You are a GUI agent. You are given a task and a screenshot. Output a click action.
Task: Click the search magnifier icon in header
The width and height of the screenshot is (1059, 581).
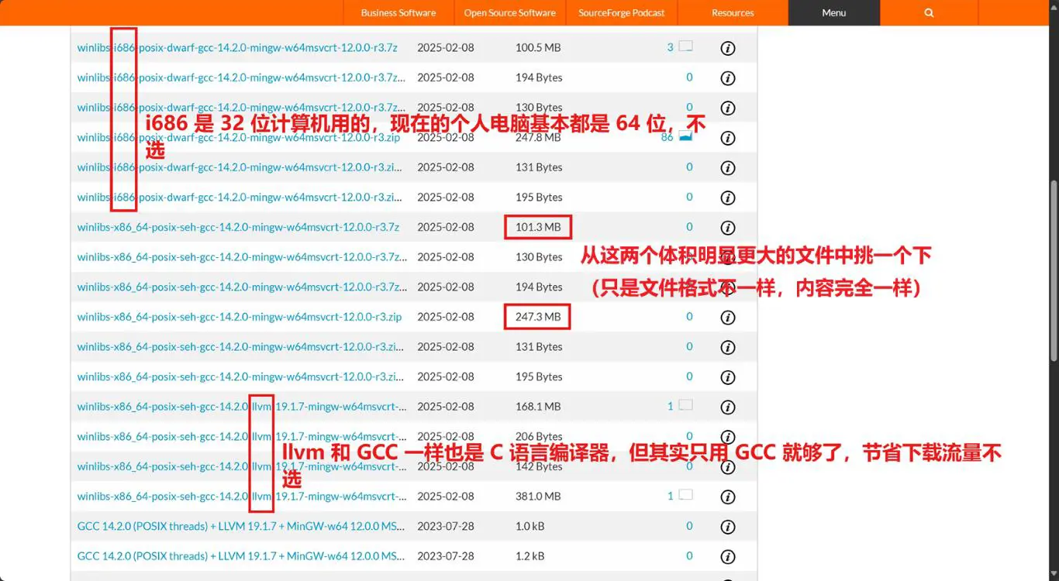[x=929, y=13]
